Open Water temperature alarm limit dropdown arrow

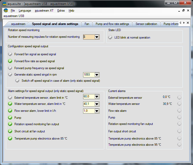97,104
